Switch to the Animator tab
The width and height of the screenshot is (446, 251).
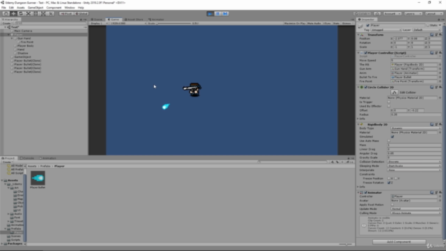point(156,20)
